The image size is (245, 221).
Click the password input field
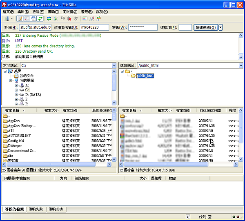(x=143, y=27)
